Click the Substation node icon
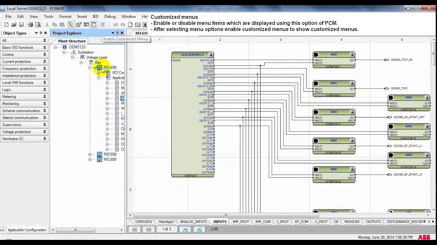This screenshot has width=437, height=245. (x=74, y=52)
